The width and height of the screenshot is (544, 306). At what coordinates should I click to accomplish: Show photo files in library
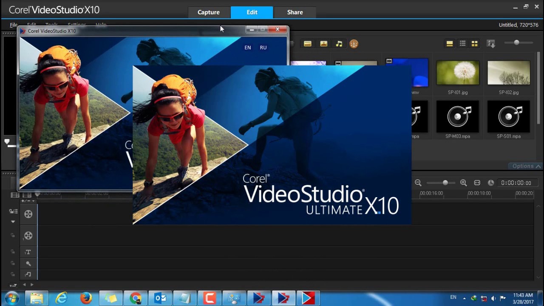[323, 44]
